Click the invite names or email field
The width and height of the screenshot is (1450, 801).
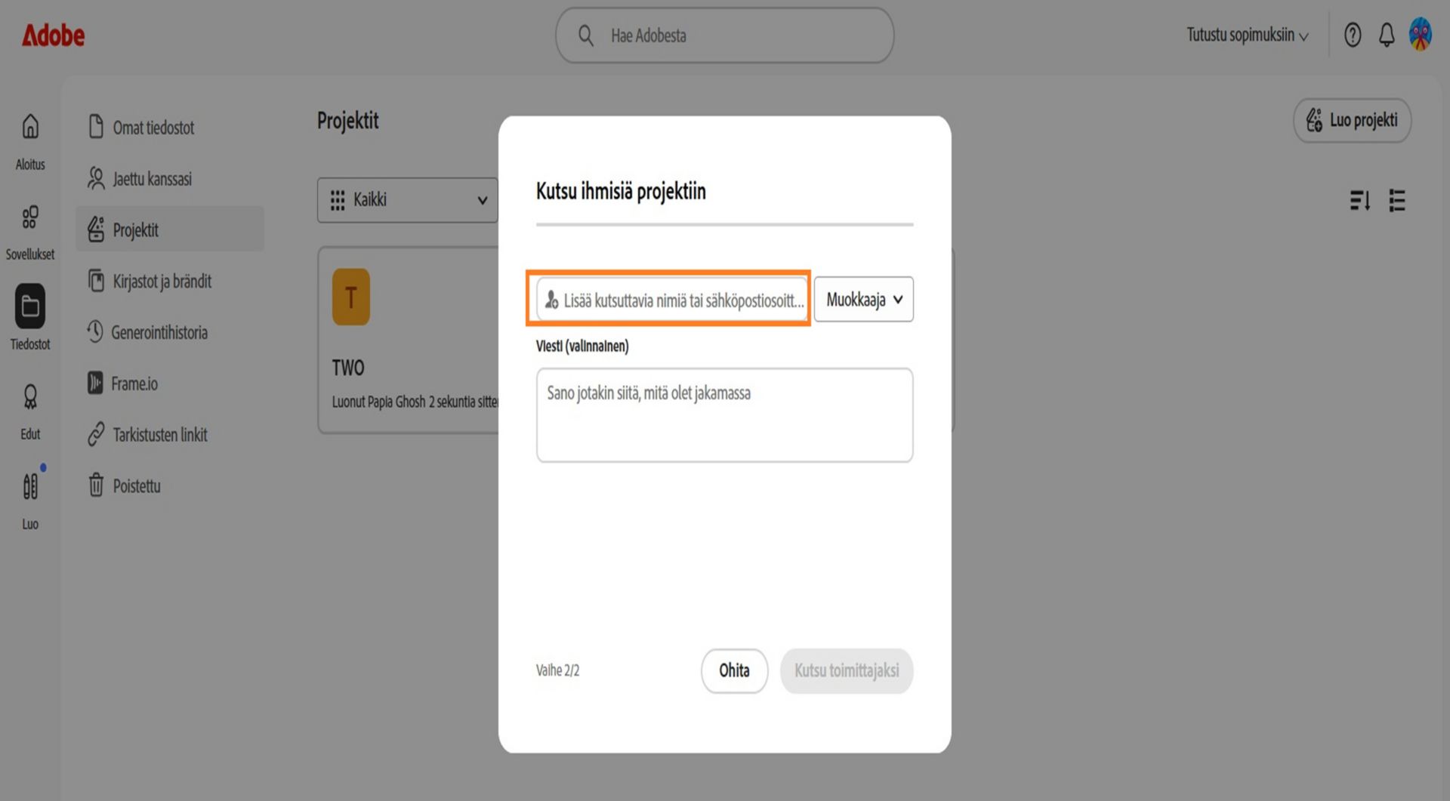671,300
